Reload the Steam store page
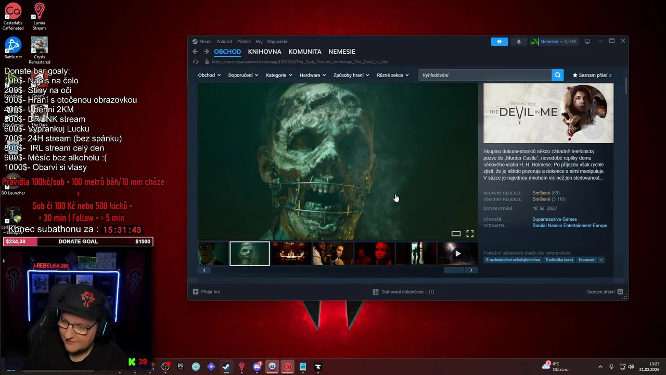Screen dimensions: 666x375 [x=196, y=62]
